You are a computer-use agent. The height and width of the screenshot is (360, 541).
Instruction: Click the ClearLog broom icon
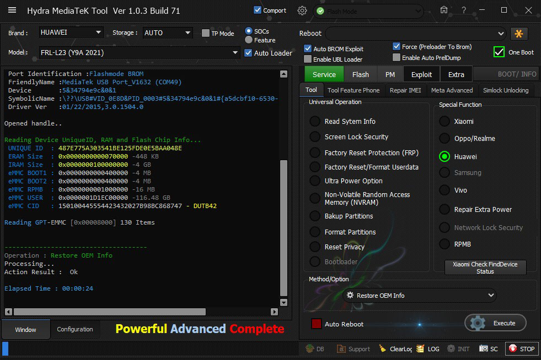[x=383, y=349]
